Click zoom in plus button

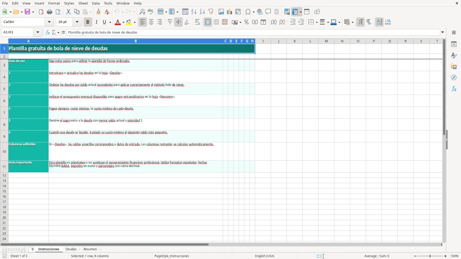446,256
